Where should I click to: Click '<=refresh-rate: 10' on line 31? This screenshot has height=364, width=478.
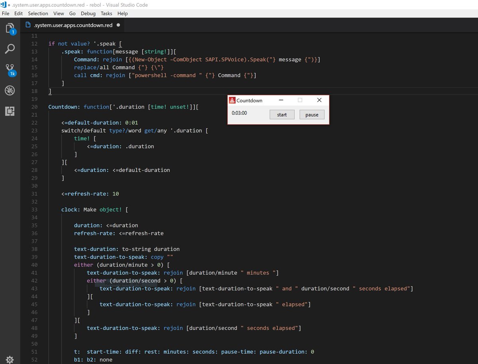click(x=90, y=194)
